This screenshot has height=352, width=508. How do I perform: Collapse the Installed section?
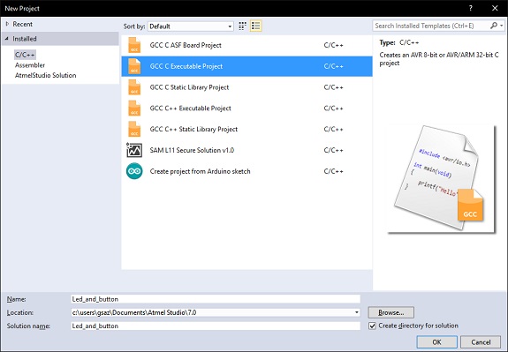(x=6, y=39)
